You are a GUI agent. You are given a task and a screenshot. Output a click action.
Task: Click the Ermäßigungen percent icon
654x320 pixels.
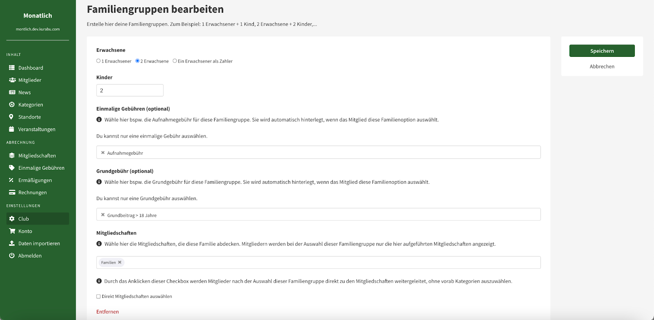(11, 180)
